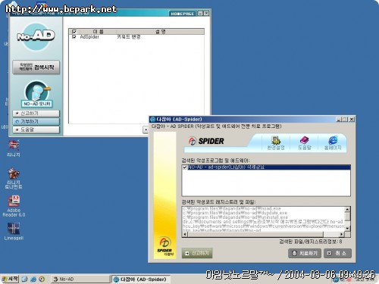
Task: Select the 리니지 토너먼트 desktop icon
Action: [x=14, y=178]
